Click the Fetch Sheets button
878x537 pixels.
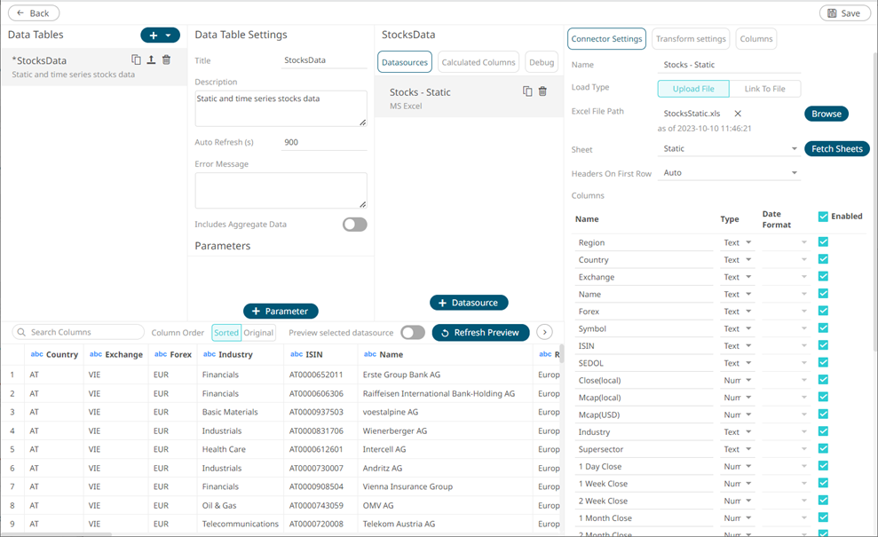coord(836,149)
